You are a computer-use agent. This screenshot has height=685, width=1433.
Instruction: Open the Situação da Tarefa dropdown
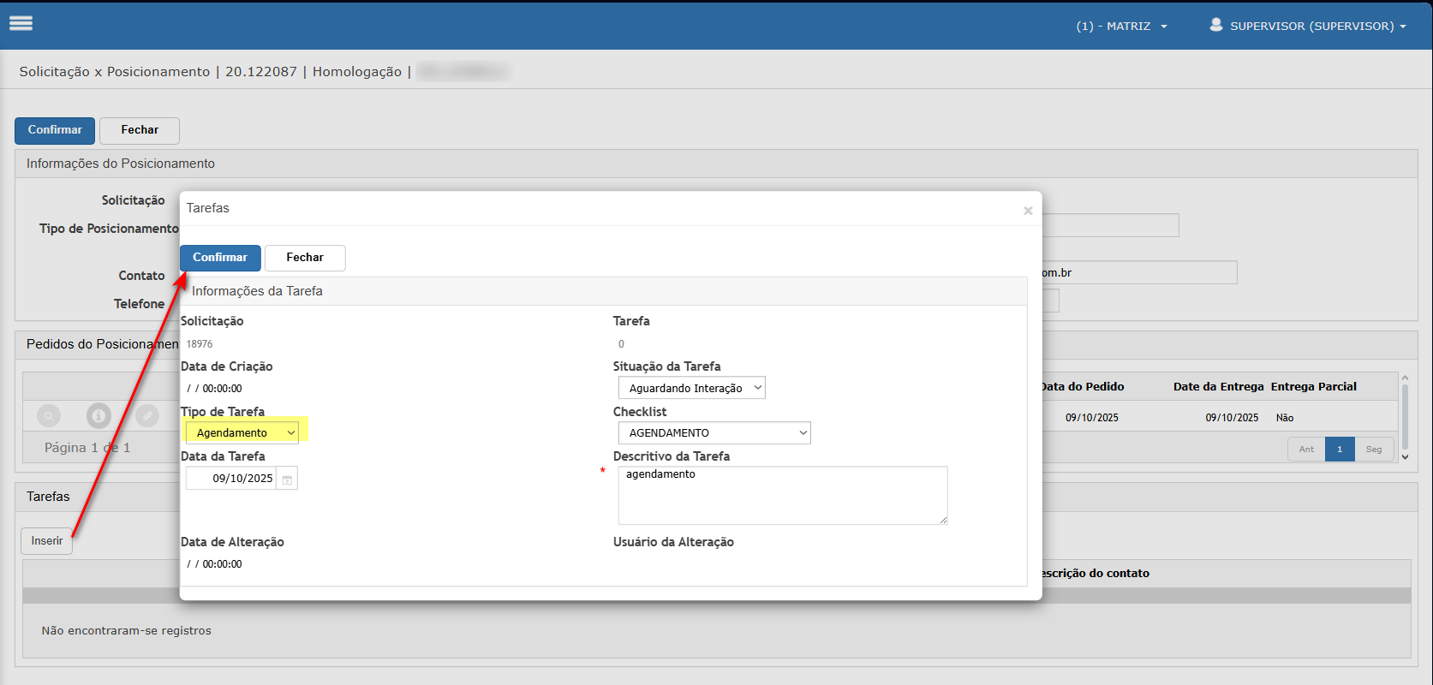tap(691, 388)
